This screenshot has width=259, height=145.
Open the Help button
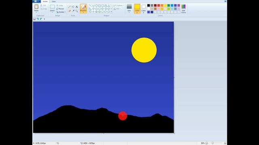[x=225, y=1]
